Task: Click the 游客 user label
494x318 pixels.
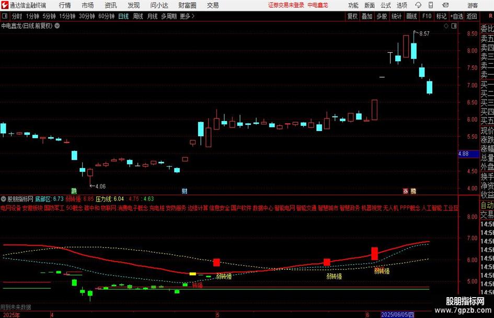Action: pos(473,5)
